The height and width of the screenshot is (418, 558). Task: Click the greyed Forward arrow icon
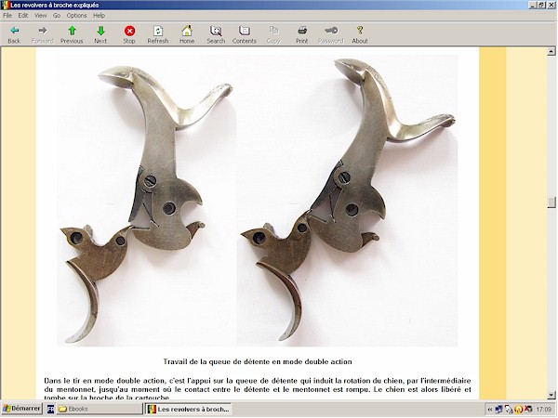(43, 31)
